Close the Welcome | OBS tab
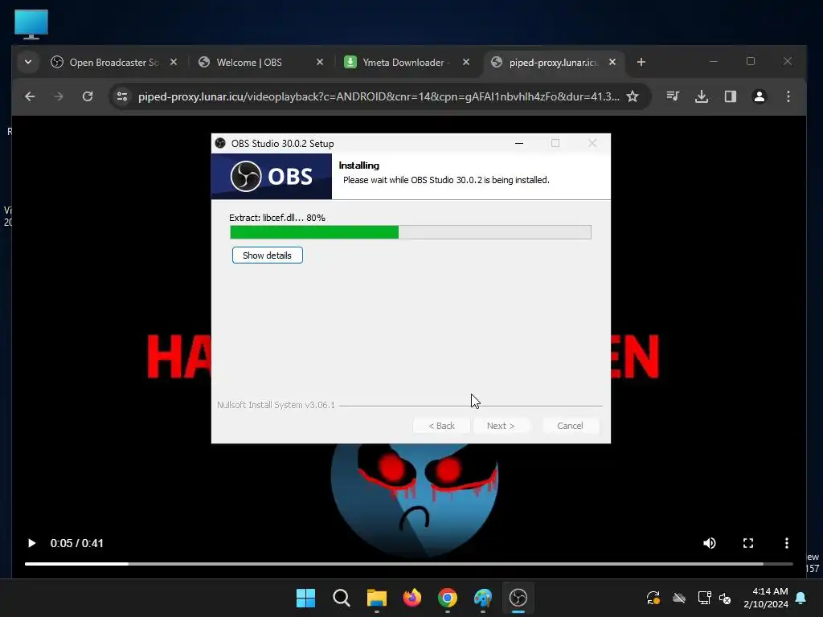 [x=320, y=62]
